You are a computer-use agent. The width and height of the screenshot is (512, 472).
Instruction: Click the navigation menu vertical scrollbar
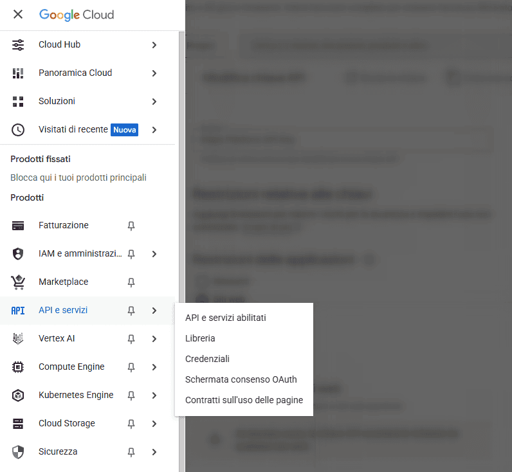click(181, 251)
